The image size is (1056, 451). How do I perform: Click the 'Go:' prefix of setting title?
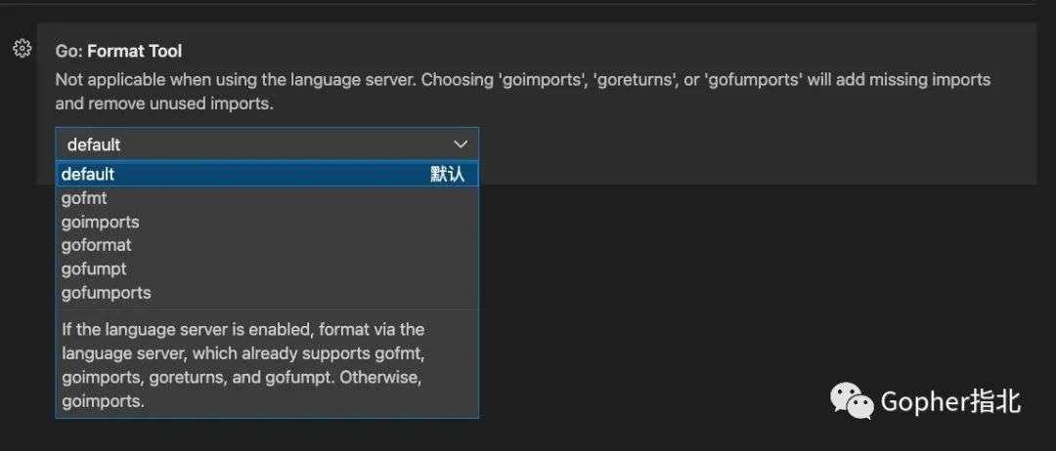[x=69, y=51]
